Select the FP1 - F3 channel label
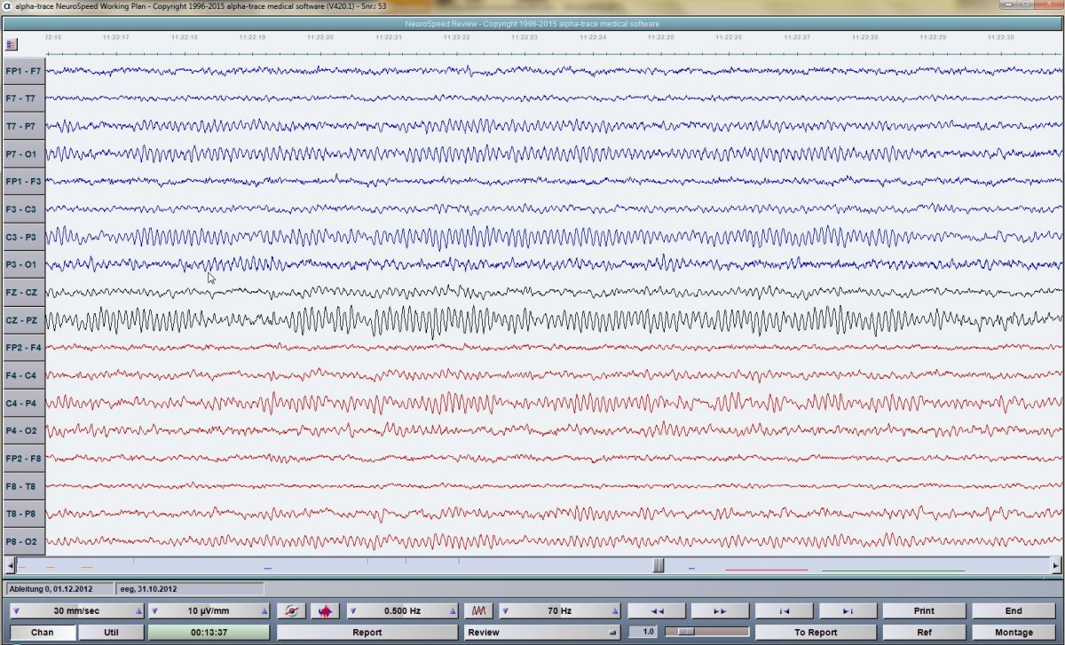The height and width of the screenshot is (645, 1065). click(x=23, y=181)
